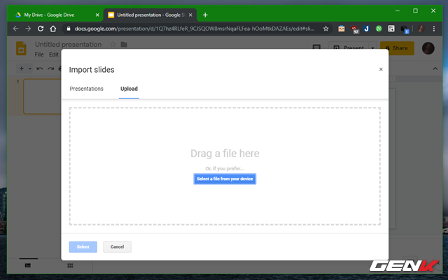This screenshot has width=448, height=280.
Task: Open the QR code extension icon
Action: pyautogui.click(x=391, y=29)
